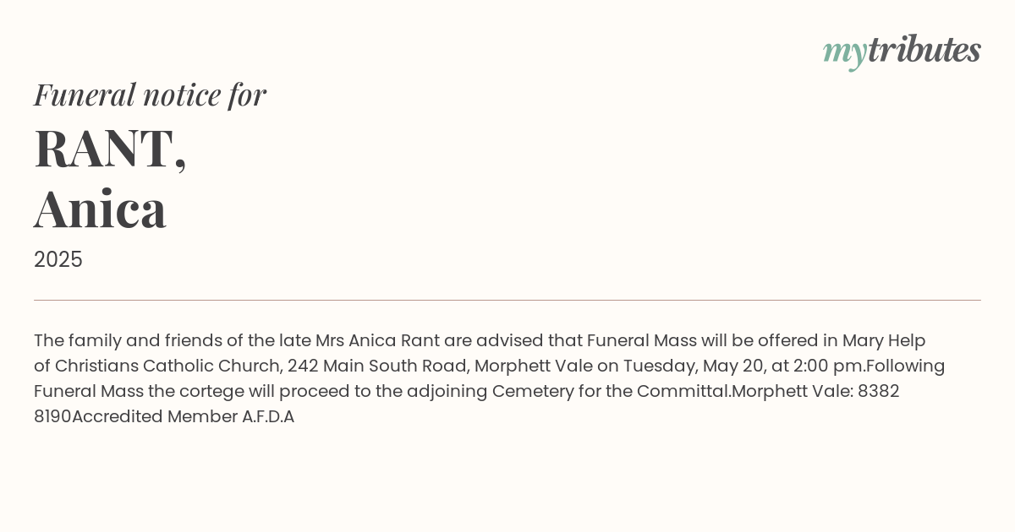Click the 'Christians Catholic Church' text
The image size is (1015, 532).
[168, 366]
